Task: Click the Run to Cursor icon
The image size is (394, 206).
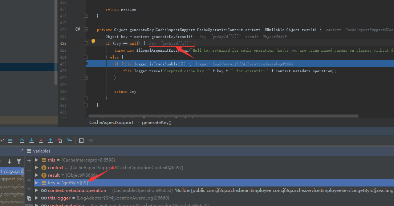Action: click(x=70, y=141)
